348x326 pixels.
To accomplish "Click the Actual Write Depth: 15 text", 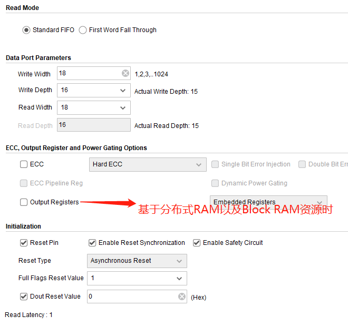I will (166, 91).
